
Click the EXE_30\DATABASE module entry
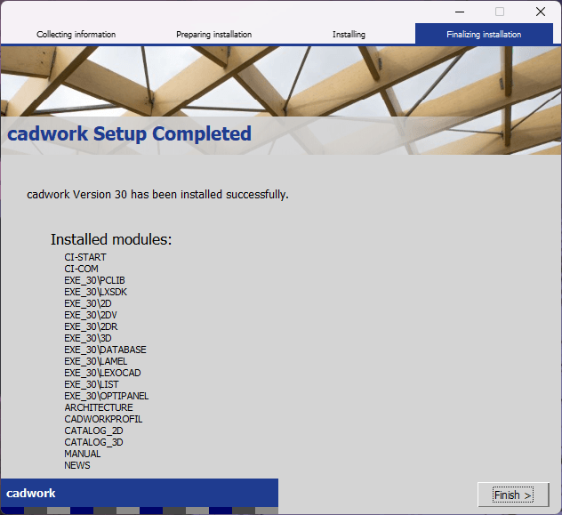click(x=105, y=350)
